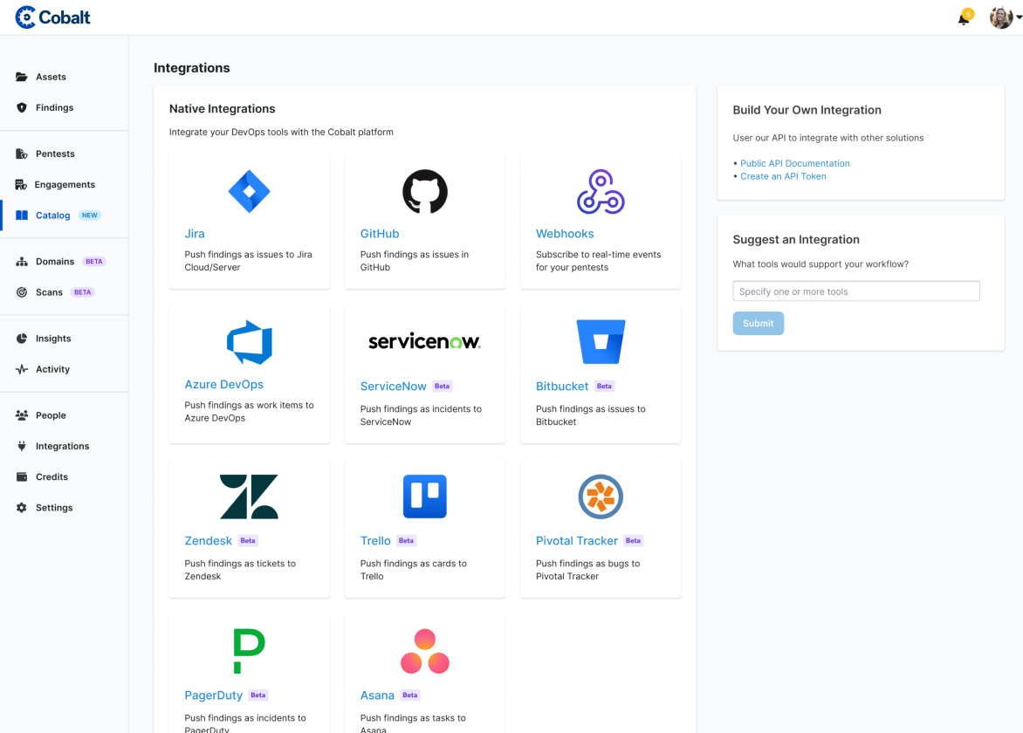Click the Domains sitemap icon in sidebar
Screen dimensions: 1023x733
click(22, 262)
